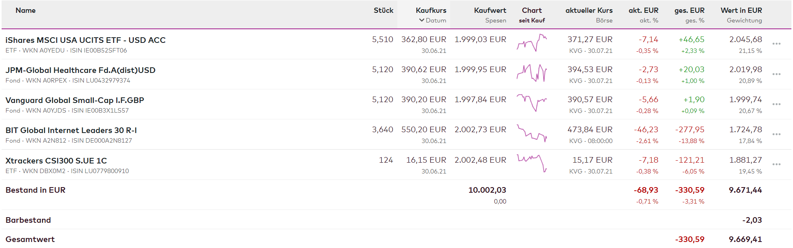Image resolution: width=793 pixels, height=248 pixels.
Task: Open the Xtrackers CSI300 mini chart
Action: click(532, 163)
